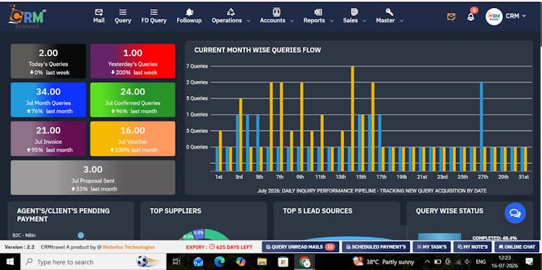Open the Master menu
Image resolution: width=542 pixels, height=270 pixels.
390,16
